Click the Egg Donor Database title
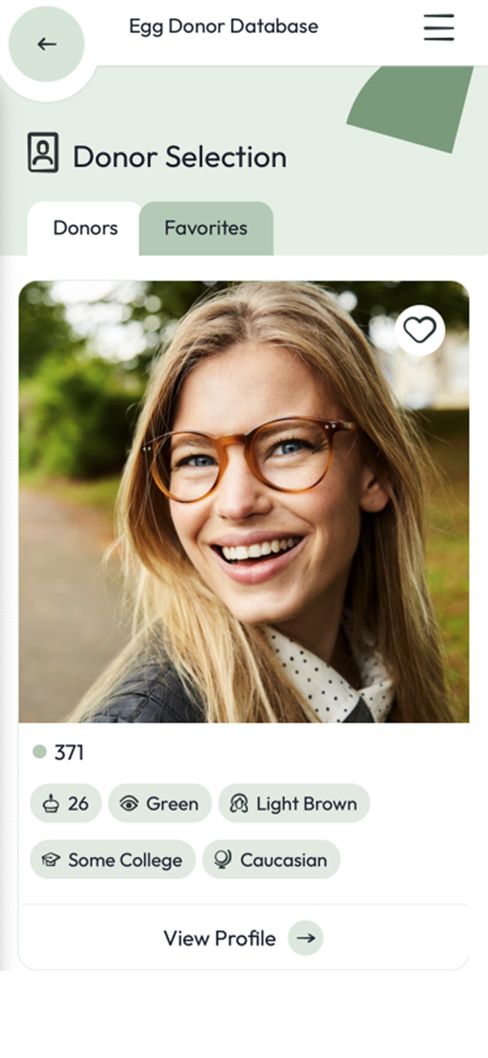This screenshot has height=1058, width=488. [223, 27]
